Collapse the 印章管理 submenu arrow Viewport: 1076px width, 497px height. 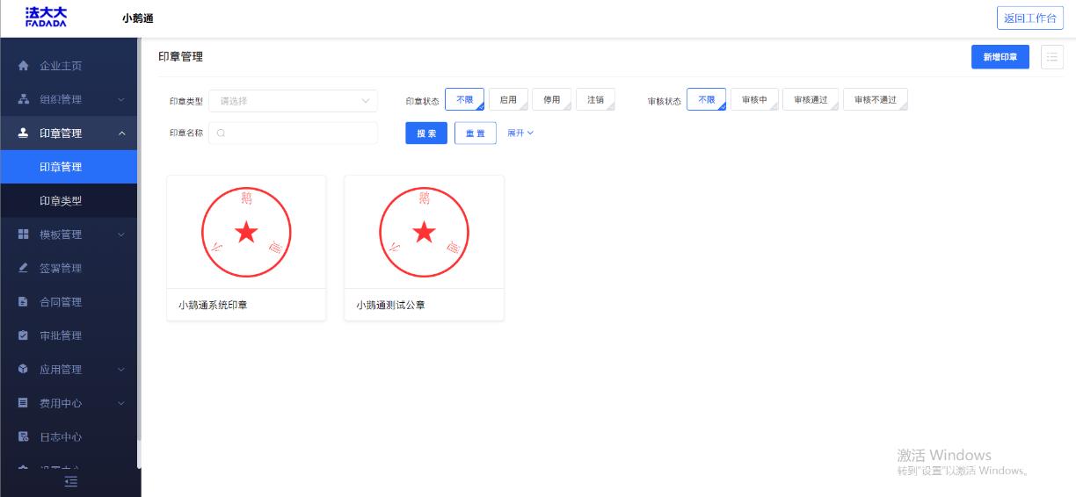[121, 133]
